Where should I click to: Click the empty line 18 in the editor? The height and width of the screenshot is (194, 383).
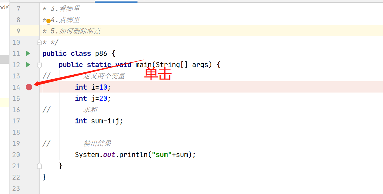click(x=173, y=132)
